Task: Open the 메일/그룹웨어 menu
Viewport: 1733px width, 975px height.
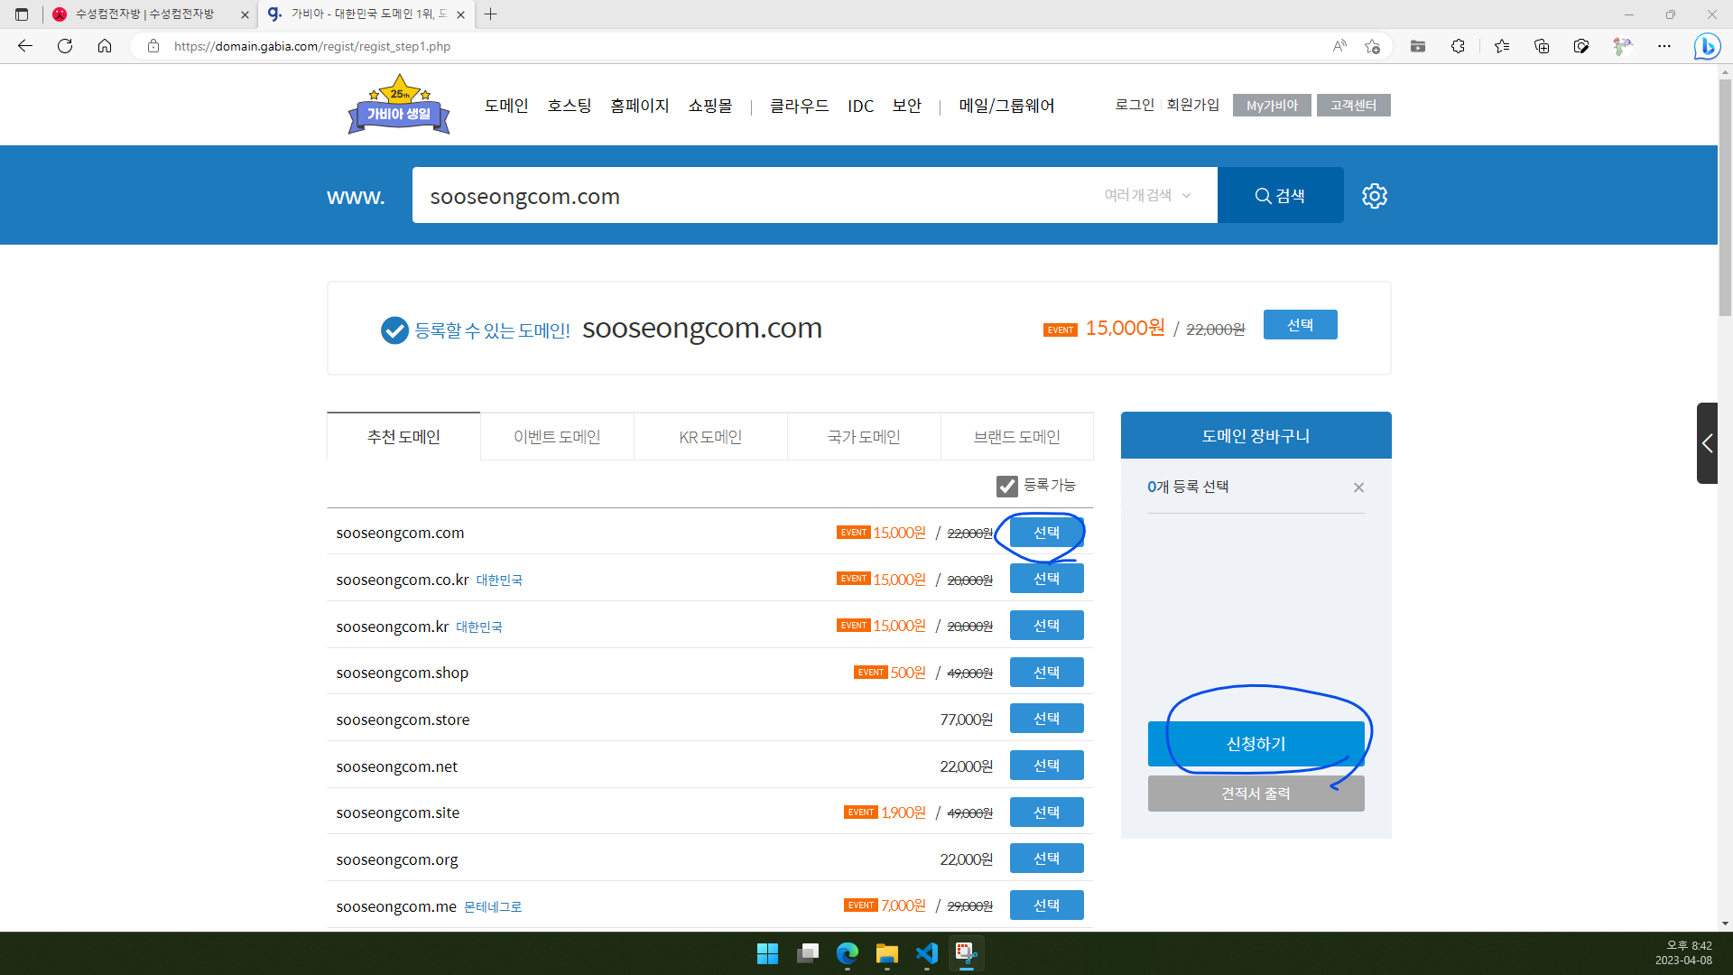Action: click(1006, 106)
